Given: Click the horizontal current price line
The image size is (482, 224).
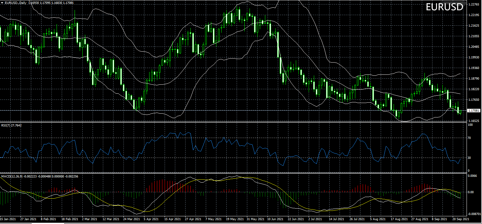Looking at the screenshot, I should [x=225, y=110].
